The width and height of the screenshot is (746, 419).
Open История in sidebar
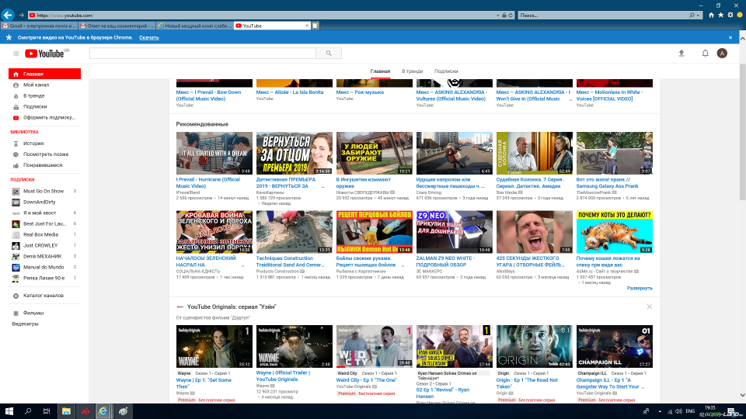click(x=33, y=144)
